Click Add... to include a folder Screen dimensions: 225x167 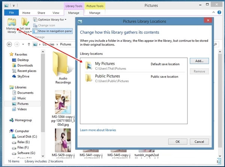(199, 61)
